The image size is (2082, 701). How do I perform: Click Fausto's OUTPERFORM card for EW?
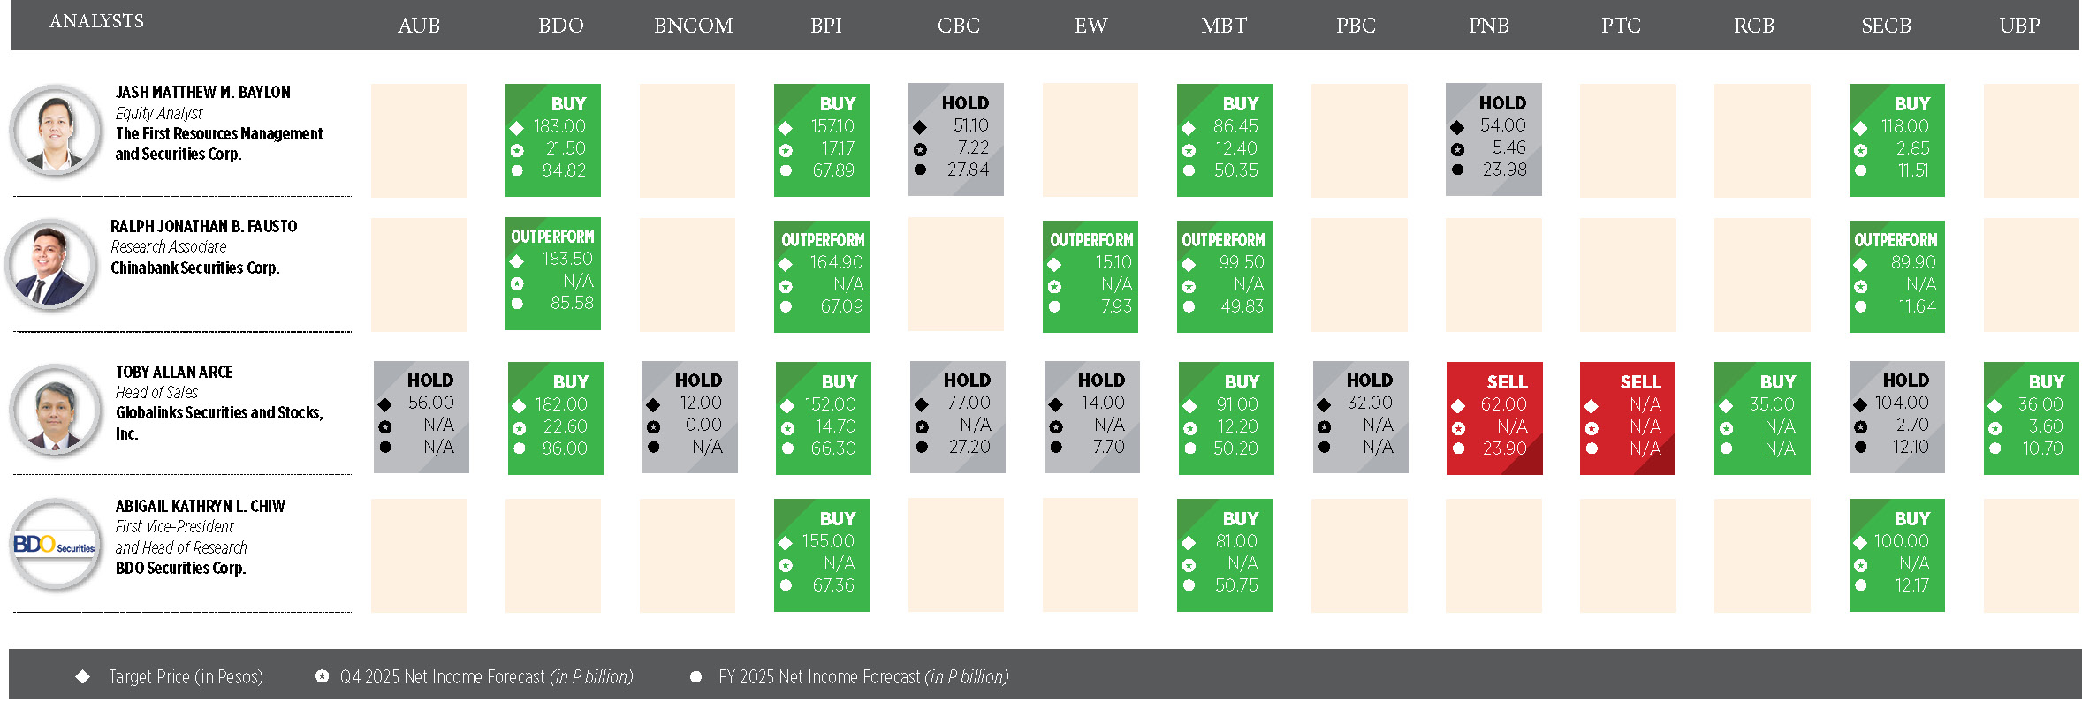click(x=1090, y=276)
